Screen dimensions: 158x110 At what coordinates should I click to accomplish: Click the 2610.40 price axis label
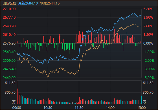tap(9, 35)
